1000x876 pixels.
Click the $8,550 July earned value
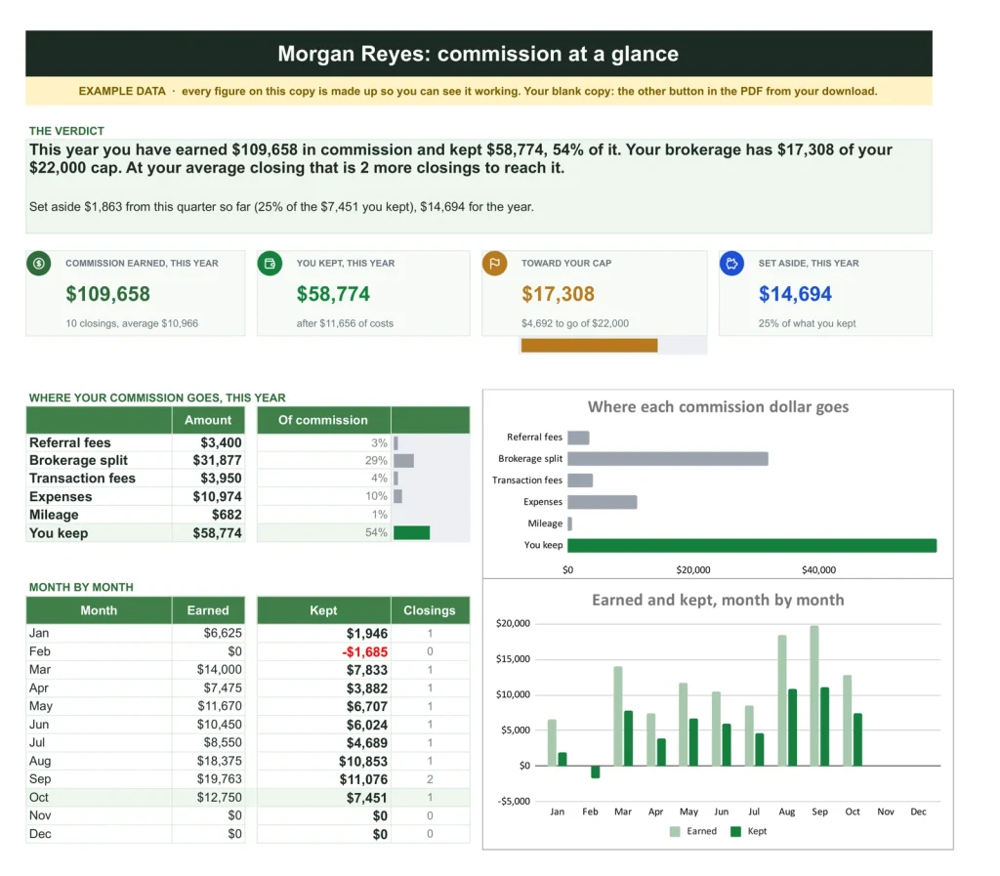(223, 742)
